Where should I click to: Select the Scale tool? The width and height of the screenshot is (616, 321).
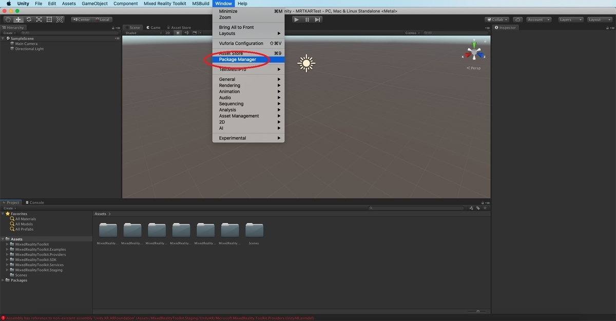click(x=39, y=20)
